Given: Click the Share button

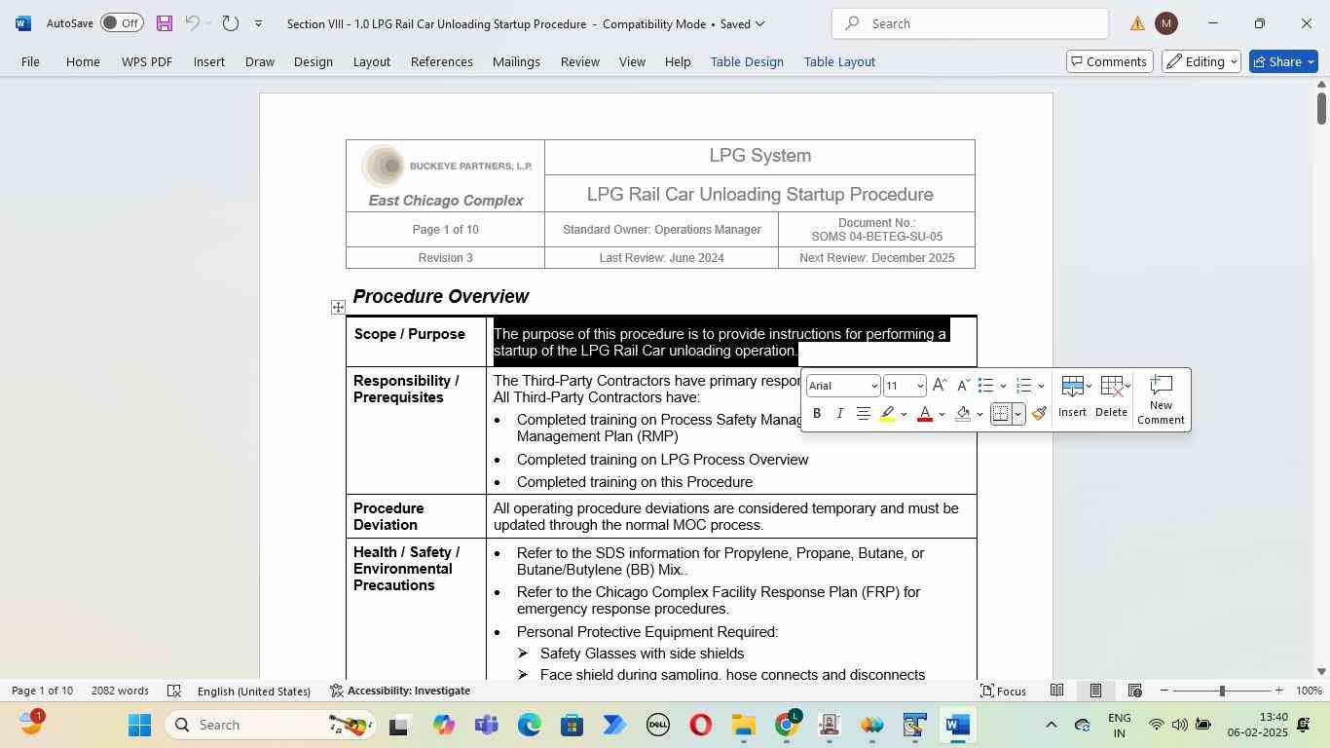Looking at the screenshot, I should [x=1283, y=61].
